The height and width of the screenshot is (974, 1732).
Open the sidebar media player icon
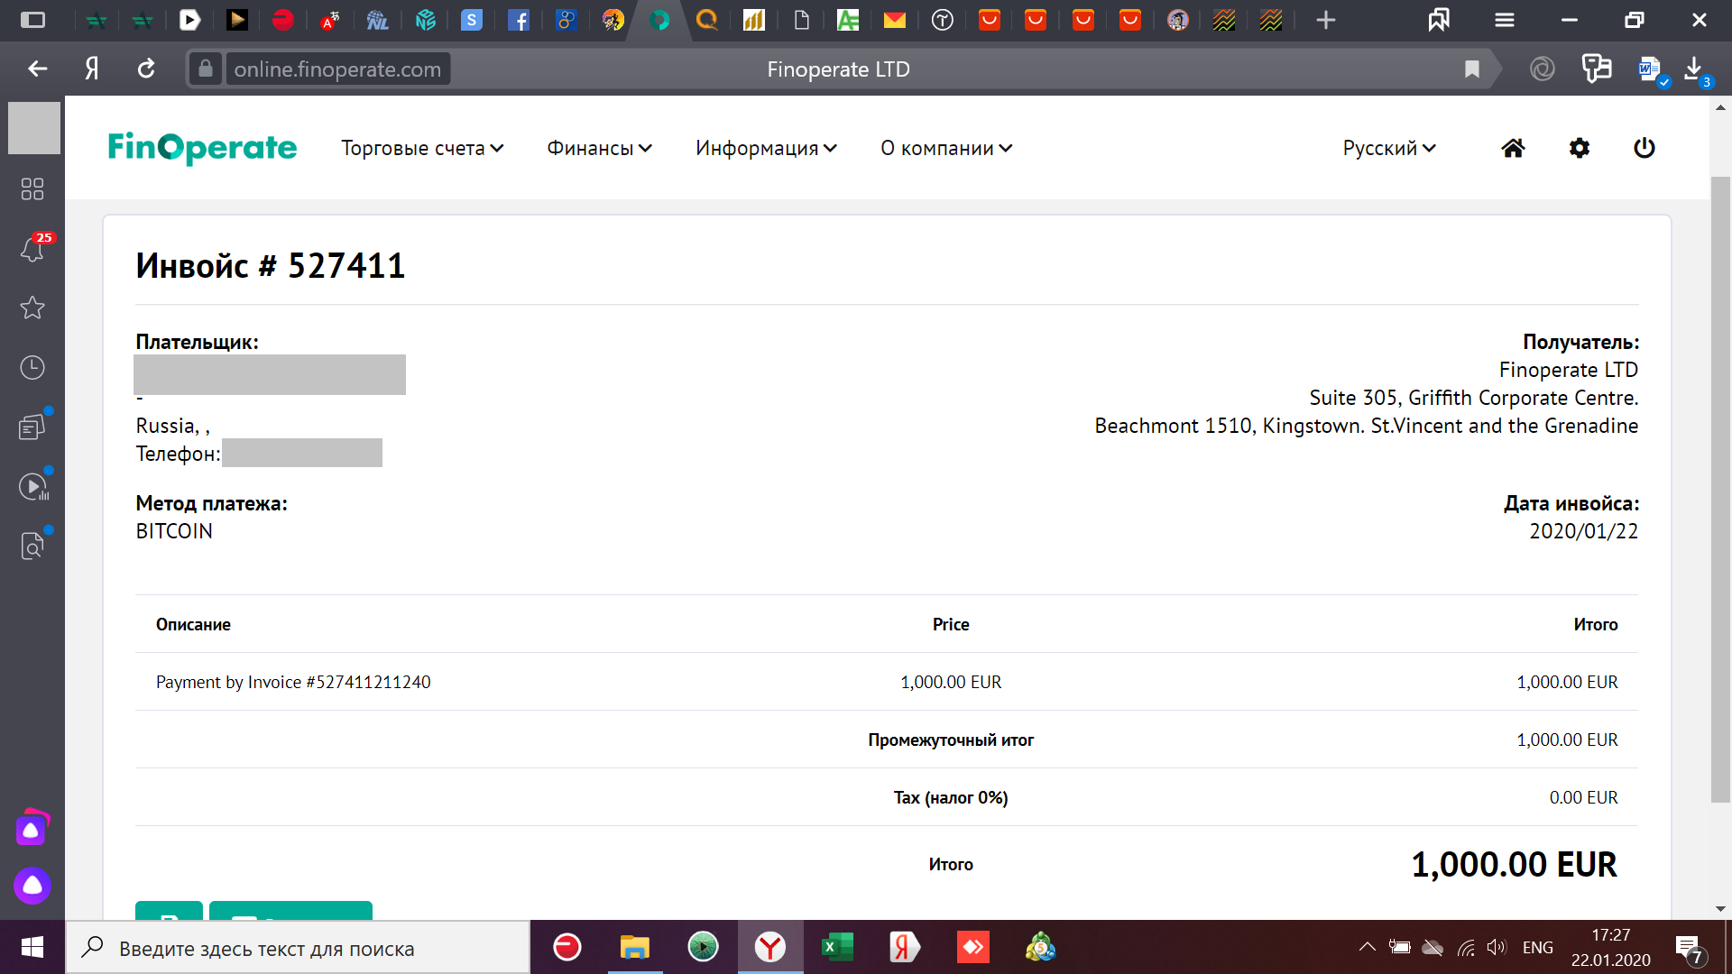(34, 486)
